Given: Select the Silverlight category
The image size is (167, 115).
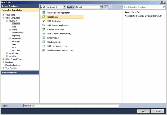Looking at the screenshot, I should [16, 42].
